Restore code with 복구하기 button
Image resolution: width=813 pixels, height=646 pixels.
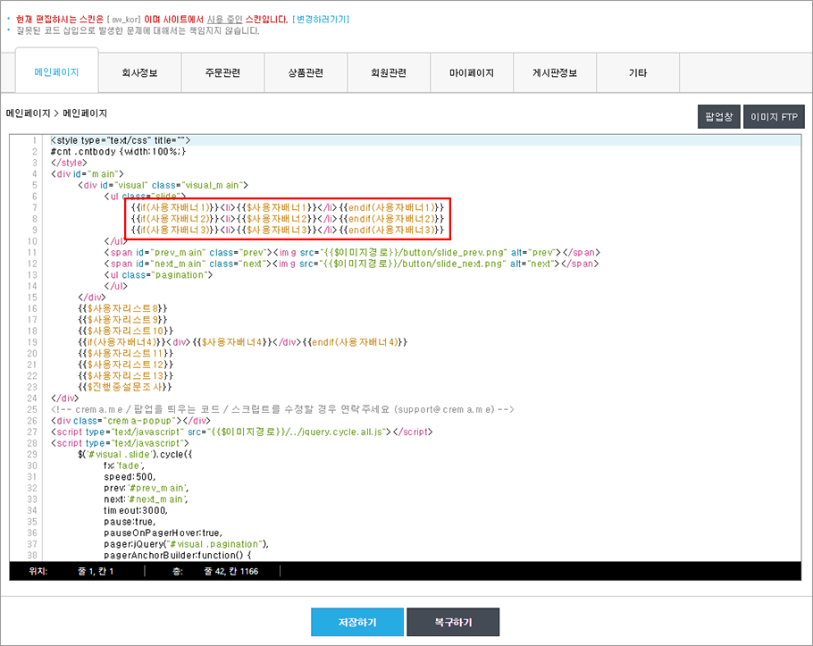pos(453,622)
